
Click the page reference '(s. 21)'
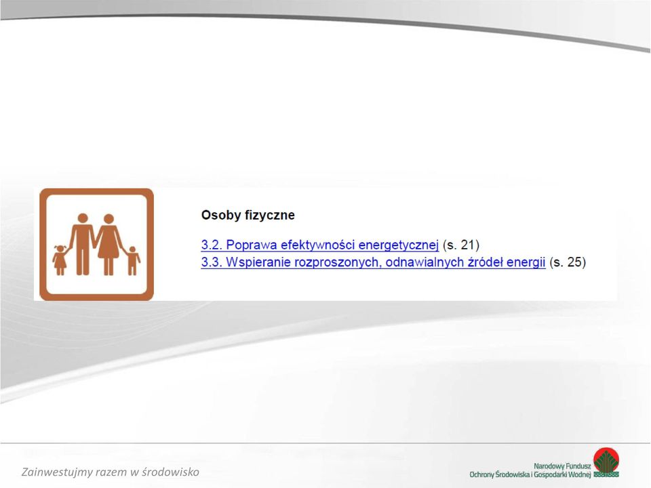pyautogui.click(x=461, y=245)
